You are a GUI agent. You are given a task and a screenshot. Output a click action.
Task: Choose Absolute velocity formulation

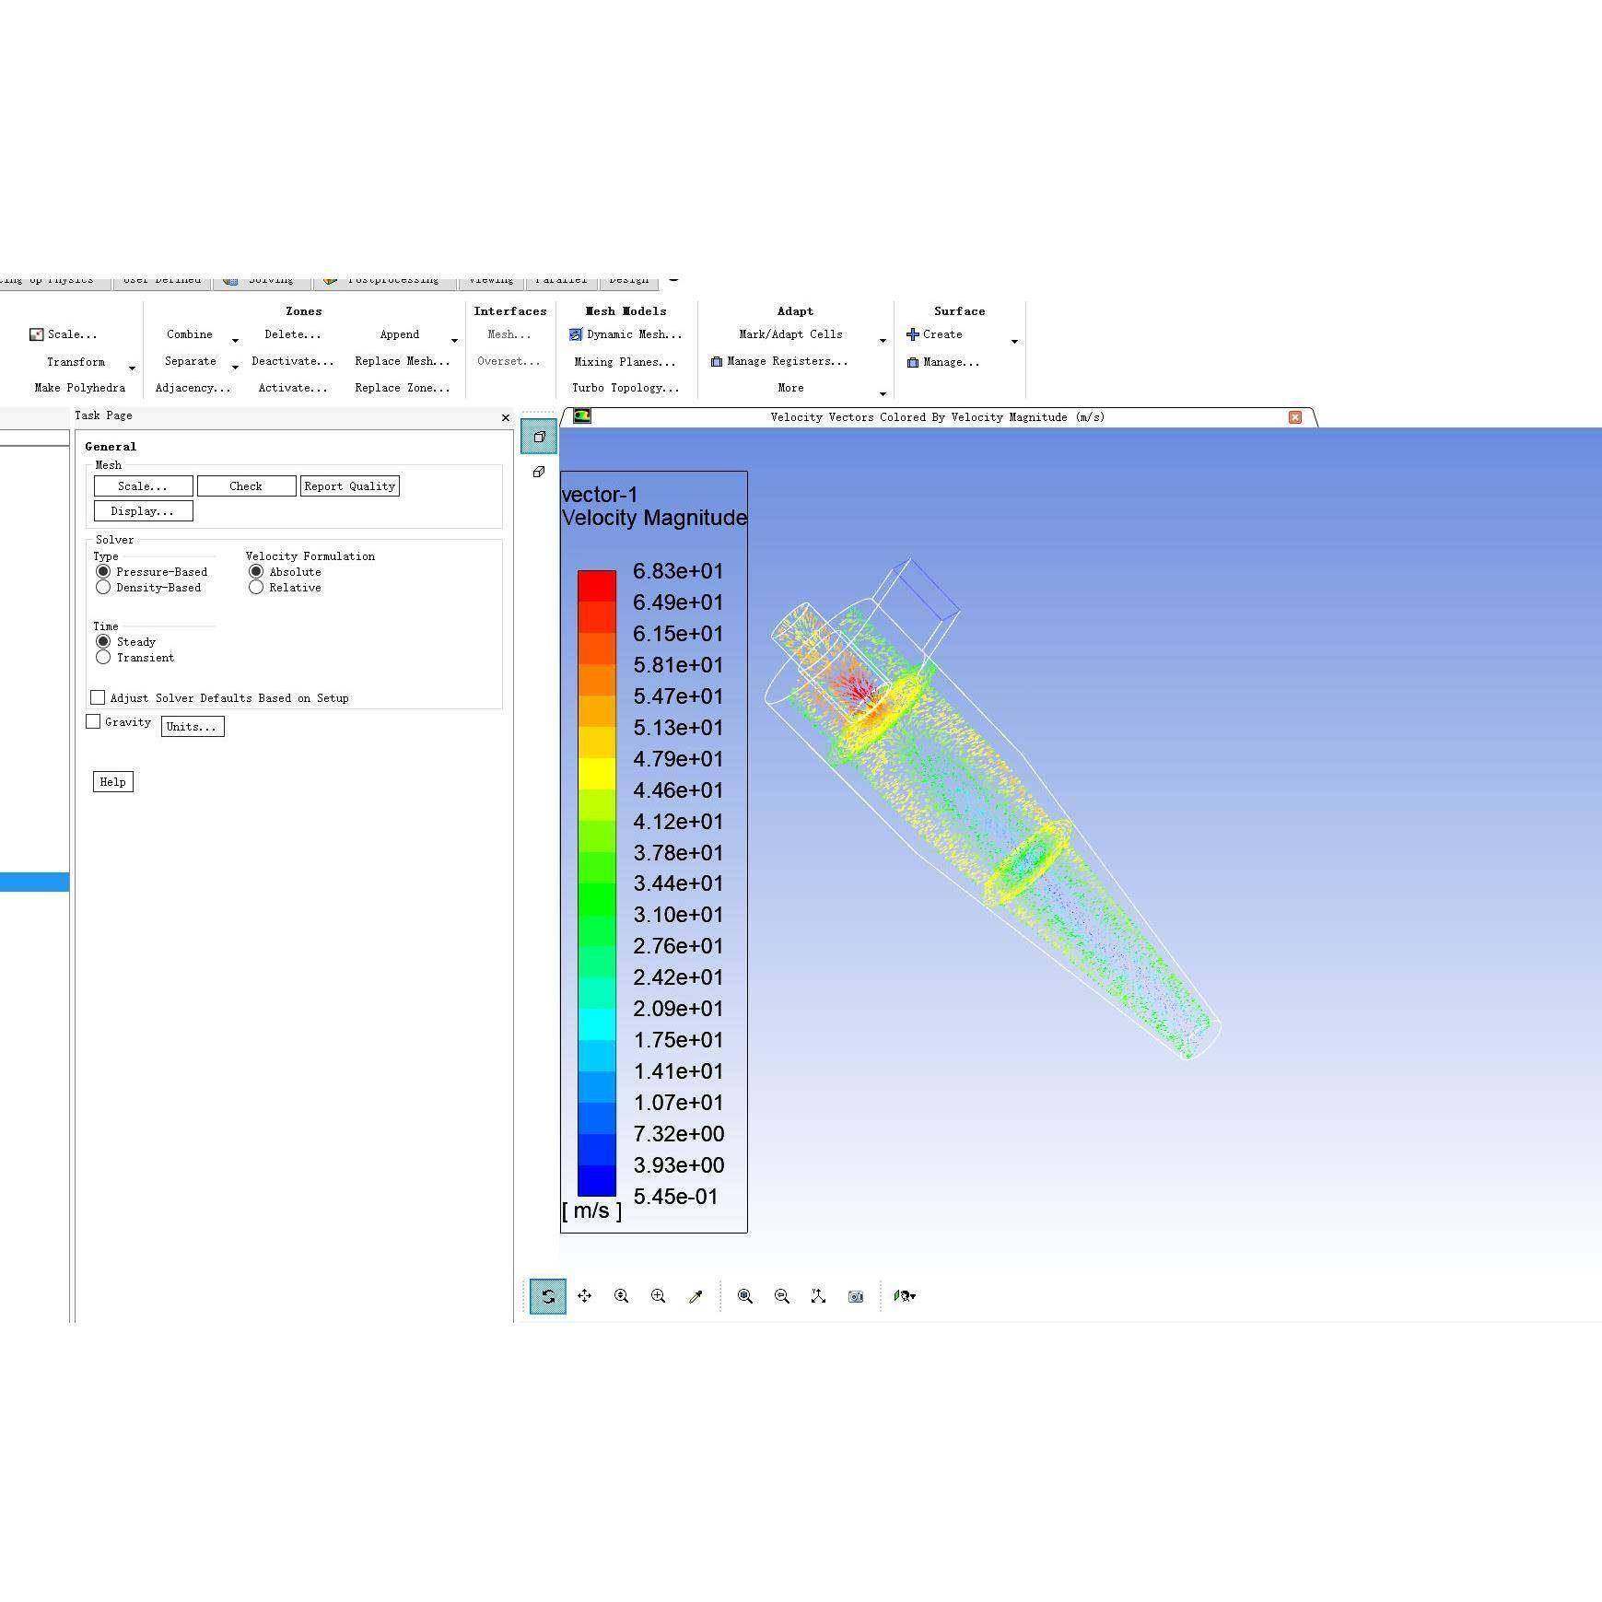[x=256, y=572]
